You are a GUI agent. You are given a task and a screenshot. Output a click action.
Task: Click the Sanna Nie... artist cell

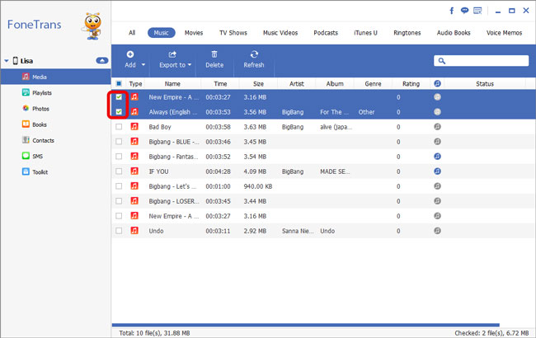298,231
